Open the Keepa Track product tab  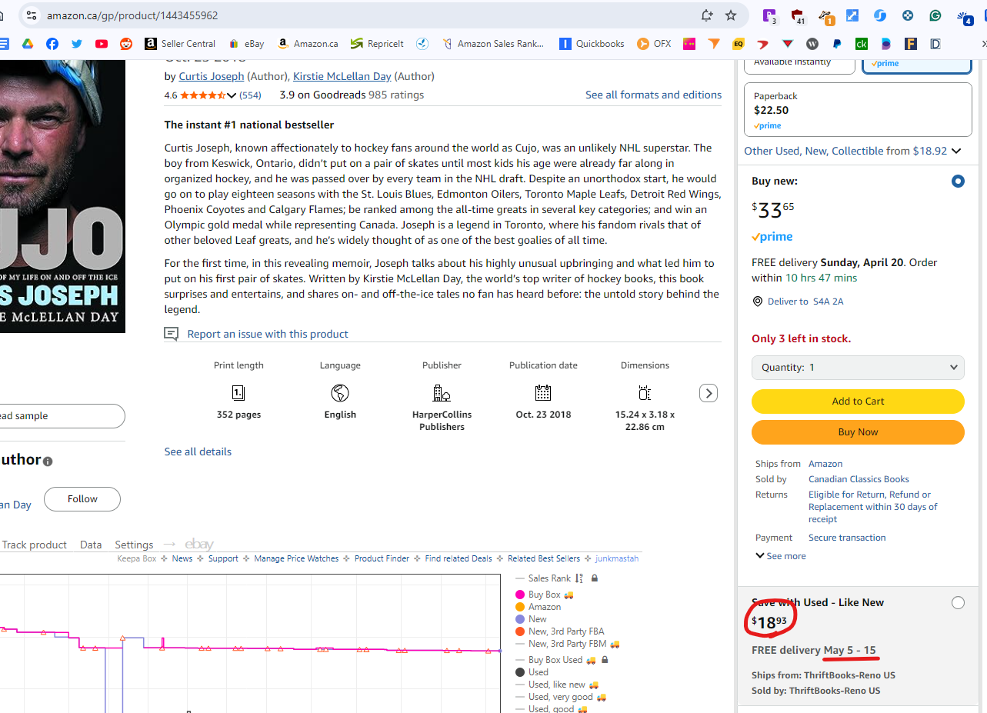click(35, 545)
